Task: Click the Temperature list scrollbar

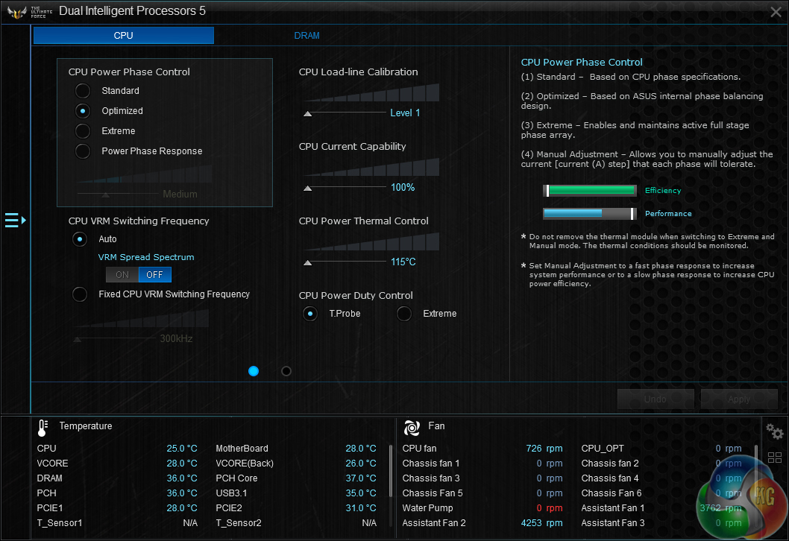Action: [391, 471]
